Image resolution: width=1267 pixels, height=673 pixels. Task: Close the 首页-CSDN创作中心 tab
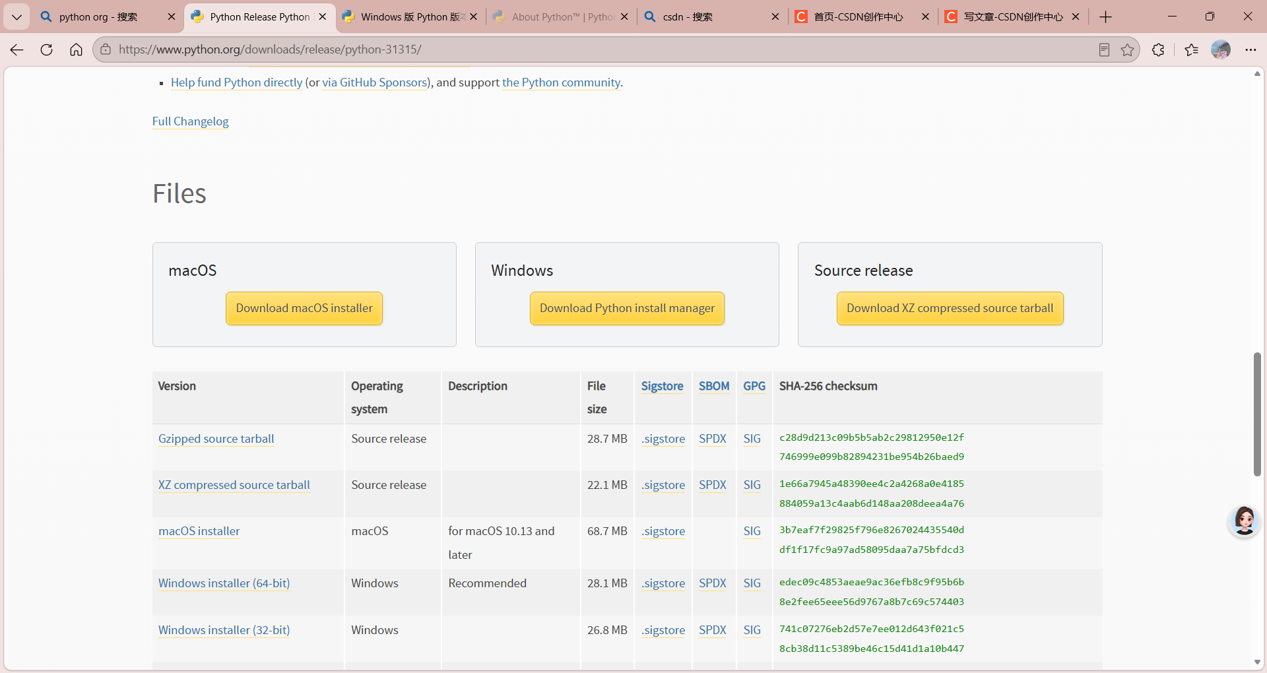pyautogui.click(x=925, y=16)
